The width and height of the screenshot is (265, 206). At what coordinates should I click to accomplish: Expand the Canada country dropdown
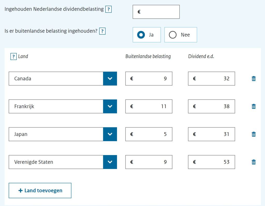click(110, 79)
